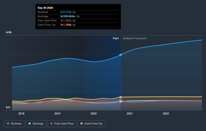
Task: Click the Cash From Op label in tooltip
Action: (x=46, y=25)
